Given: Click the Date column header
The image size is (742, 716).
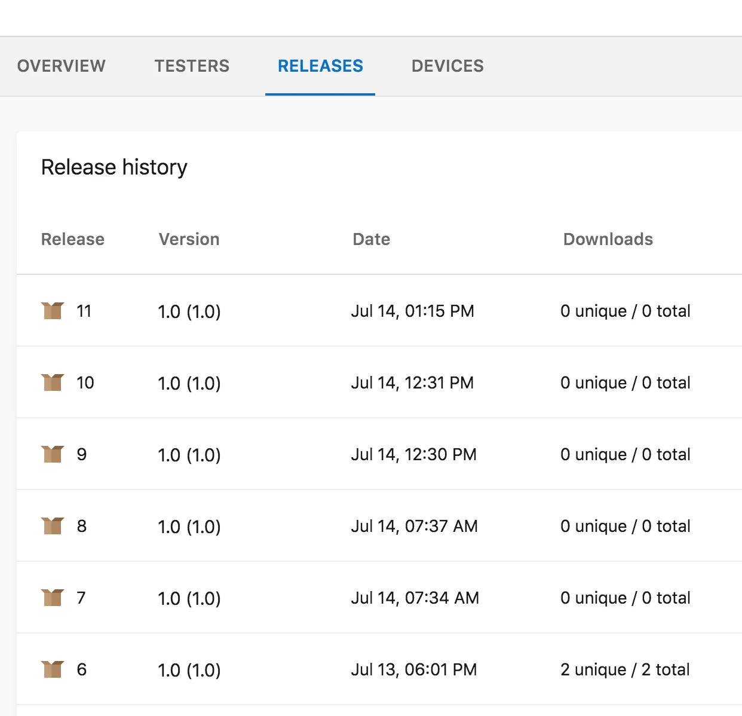Looking at the screenshot, I should point(371,239).
